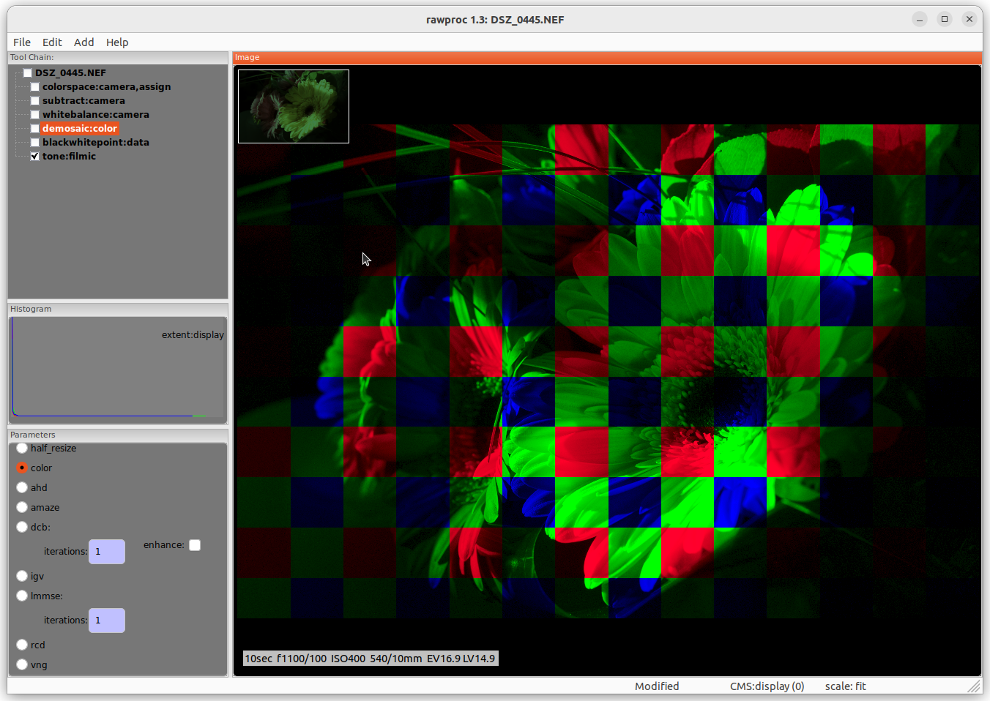Enable the DSZ_0445.NEF root checkbox
The image size is (990, 701).
click(x=27, y=73)
